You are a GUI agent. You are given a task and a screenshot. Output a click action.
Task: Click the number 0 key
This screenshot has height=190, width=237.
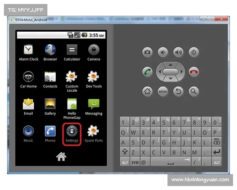pos(217,122)
